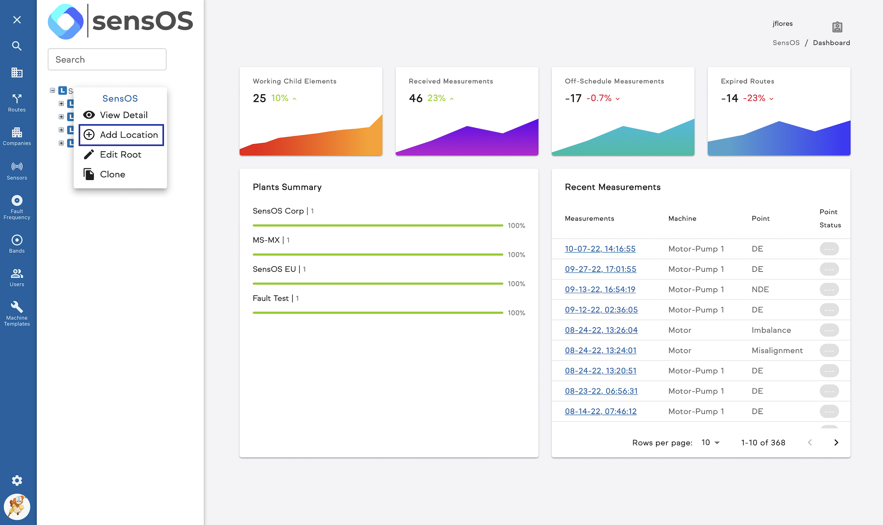Expand the fourth child tree node
The image size is (883, 525).
pos(61,143)
